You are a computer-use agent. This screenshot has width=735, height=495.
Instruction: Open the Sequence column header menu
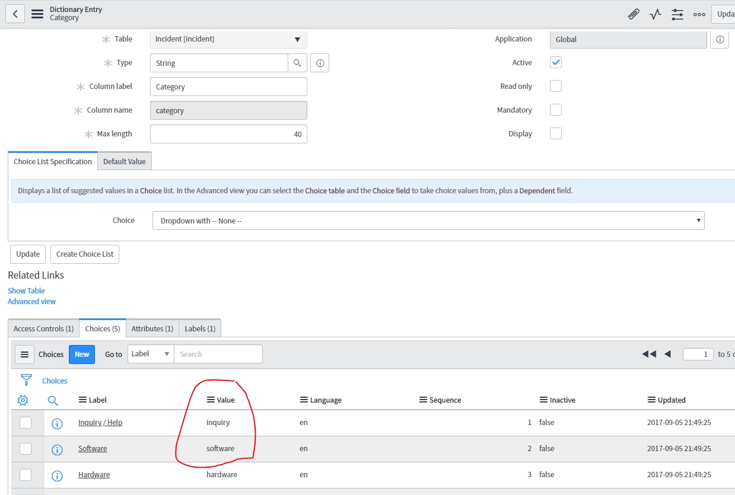click(423, 400)
